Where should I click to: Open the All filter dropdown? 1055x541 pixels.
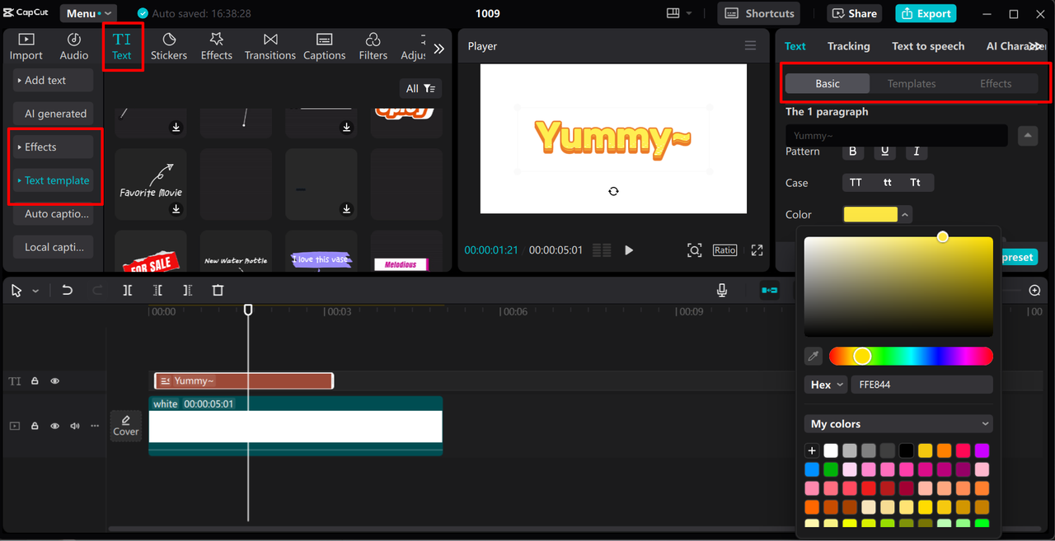point(420,88)
